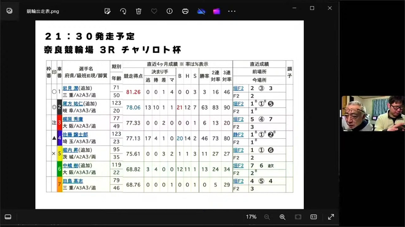Click the 競走得点 column header

(133, 76)
